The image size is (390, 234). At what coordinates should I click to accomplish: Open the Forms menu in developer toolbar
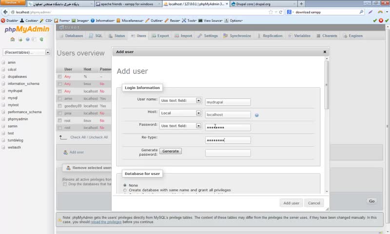click(62, 20)
